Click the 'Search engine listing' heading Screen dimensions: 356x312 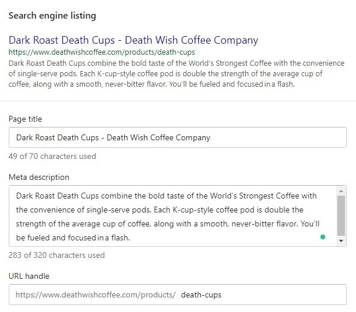point(52,16)
